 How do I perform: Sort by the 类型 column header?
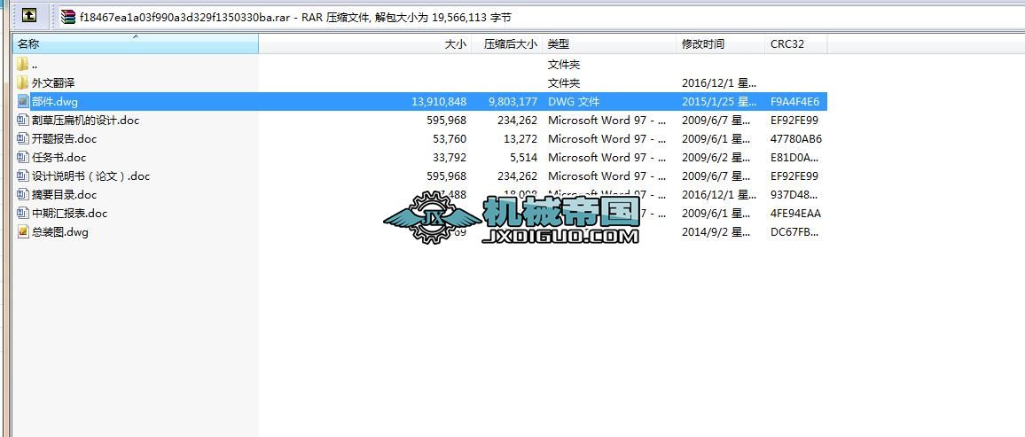[x=609, y=43]
